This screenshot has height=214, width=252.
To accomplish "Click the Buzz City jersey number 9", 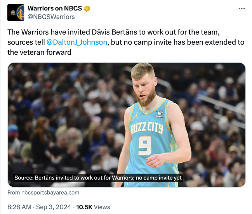I will coord(144,145).
